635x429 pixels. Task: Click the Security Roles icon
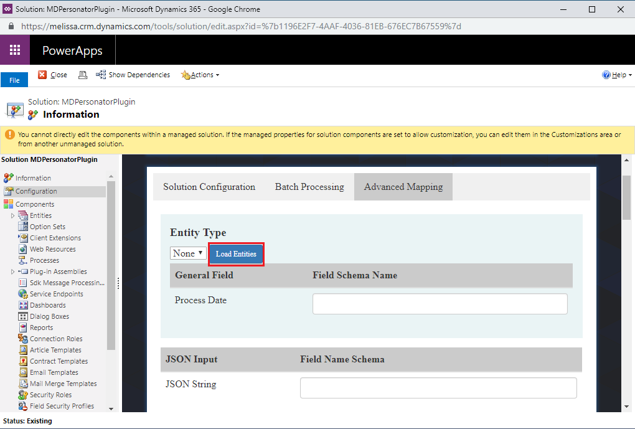click(23, 395)
